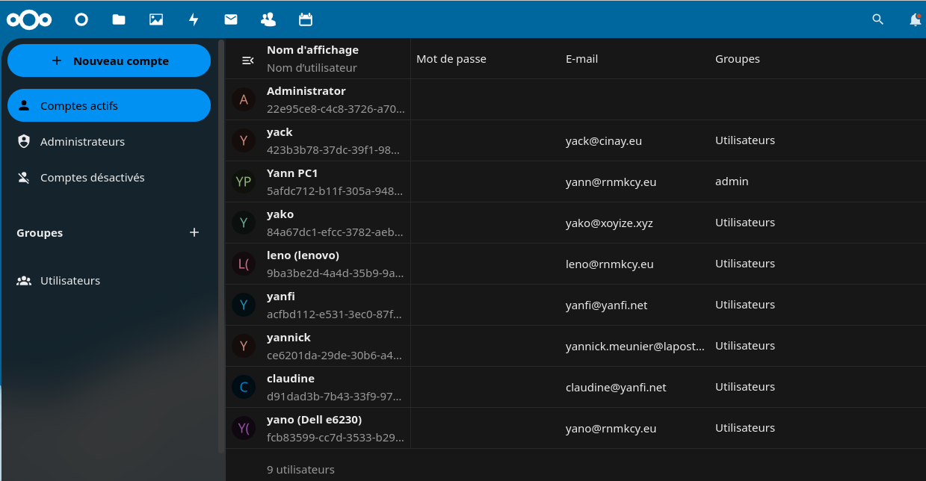Click the Yann PC1 avatar
This screenshot has width=926, height=481.
244,181
